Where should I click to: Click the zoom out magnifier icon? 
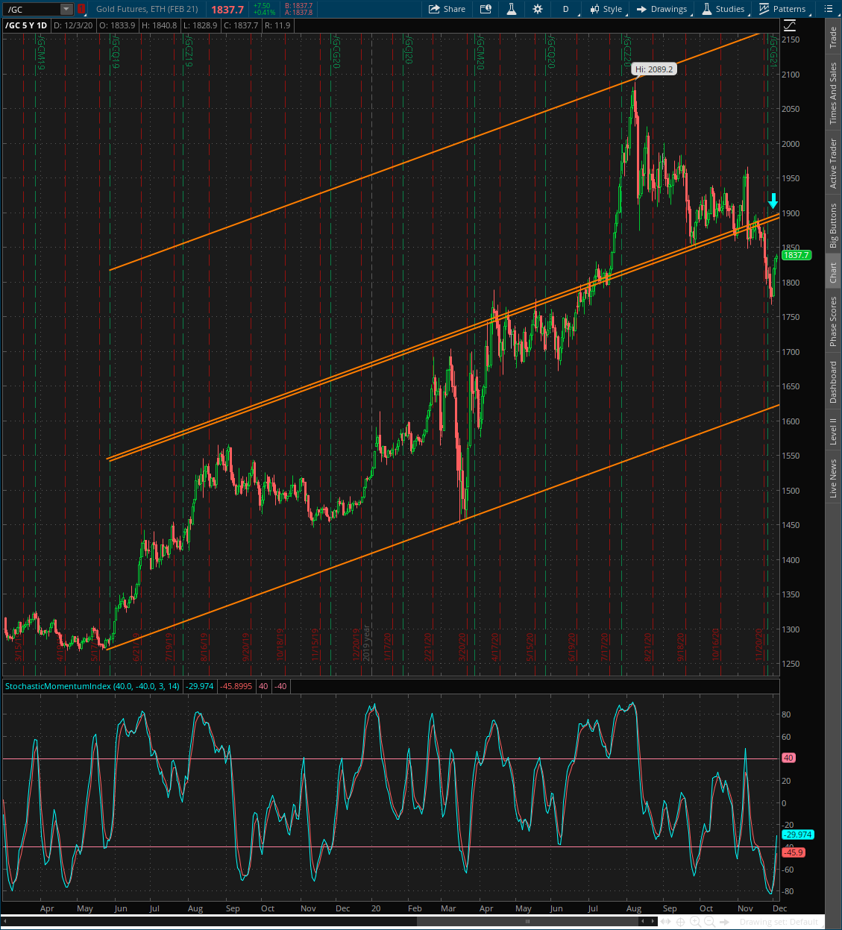tap(710, 922)
